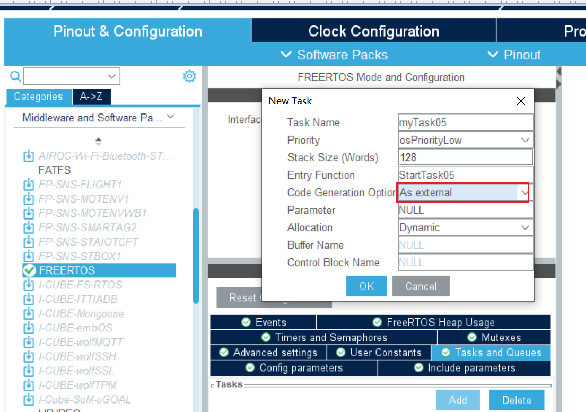Select FATFS in the middleware list

(x=55, y=170)
